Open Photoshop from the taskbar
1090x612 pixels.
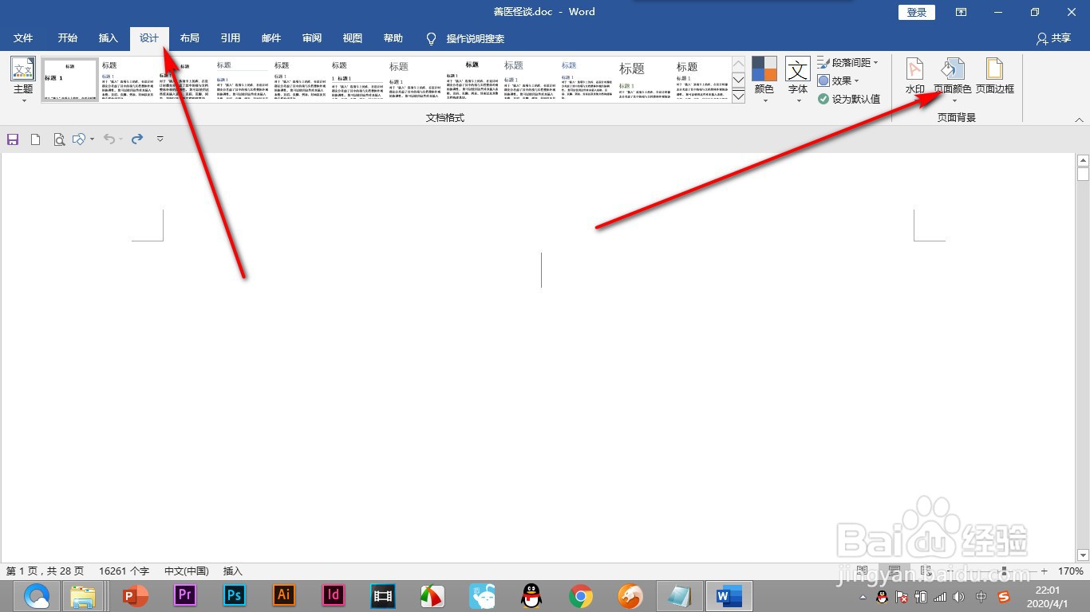pyautogui.click(x=235, y=595)
